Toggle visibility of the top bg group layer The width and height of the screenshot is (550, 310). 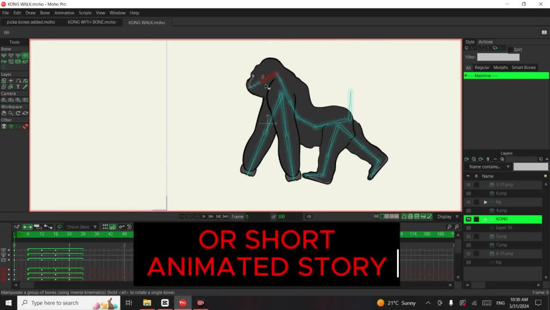coord(468,202)
